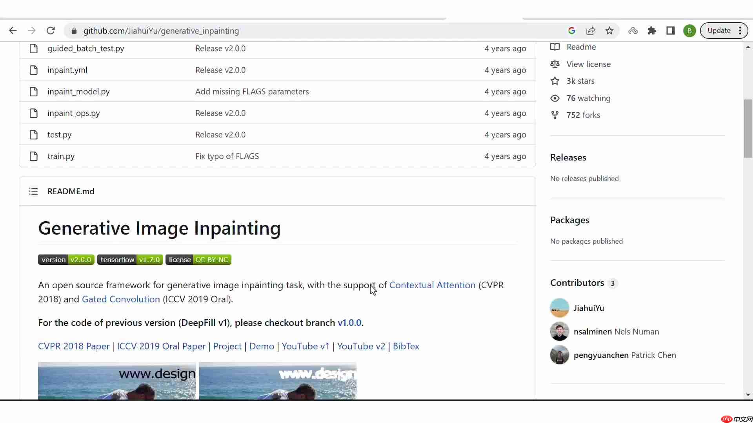Open the Project link in README
753x423 pixels.
point(227,346)
